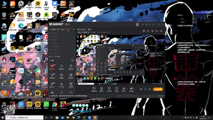The width and height of the screenshot is (213, 120).
Task: Expand the speaker options arrow
Action: pyautogui.click(x=134, y=89)
